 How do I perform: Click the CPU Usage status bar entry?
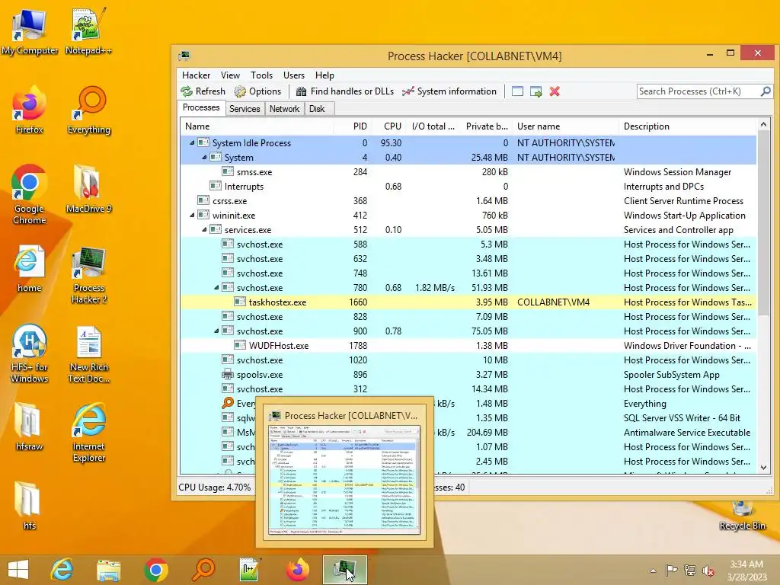pyautogui.click(x=214, y=487)
